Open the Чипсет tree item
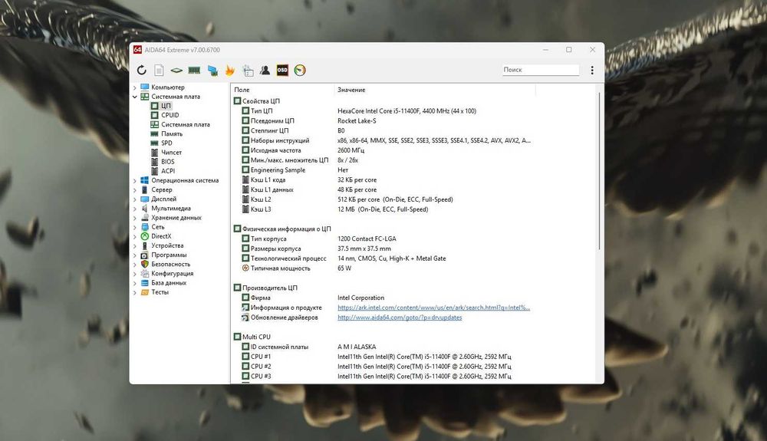The image size is (767, 441). pyautogui.click(x=171, y=152)
